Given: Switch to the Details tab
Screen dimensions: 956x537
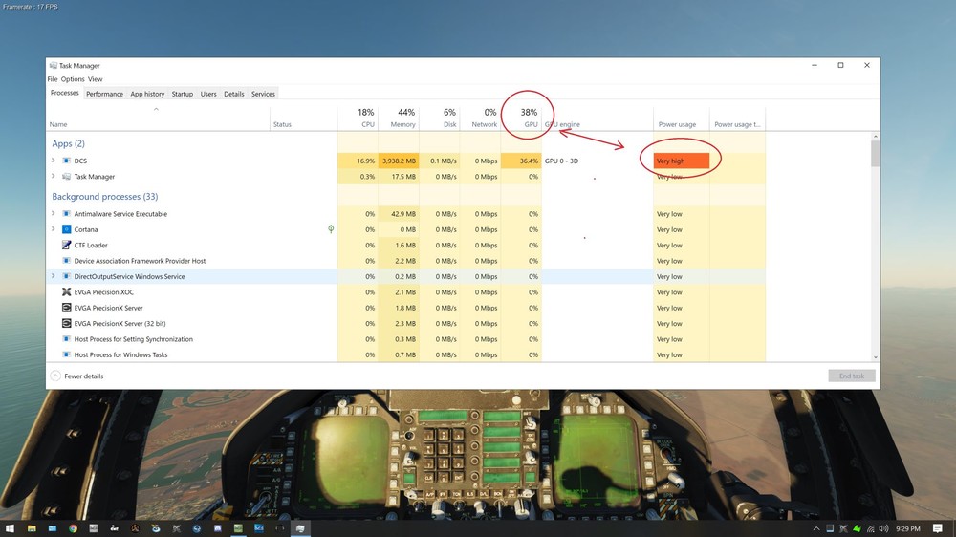Looking at the screenshot, I should coord(233,94).
